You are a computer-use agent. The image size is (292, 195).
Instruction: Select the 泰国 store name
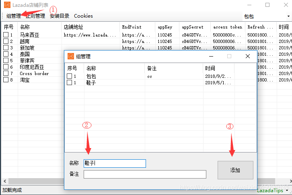click(x=25, y=54)
